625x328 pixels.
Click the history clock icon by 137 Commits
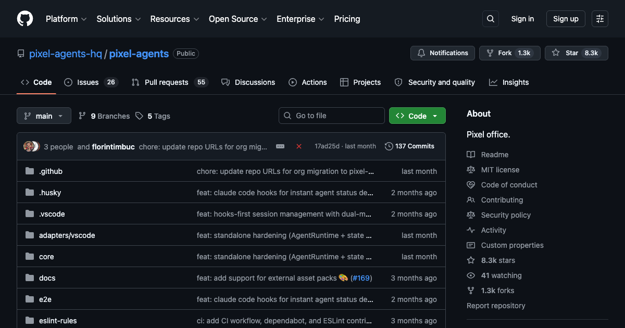pyautogui.click(x=389, y=146)
